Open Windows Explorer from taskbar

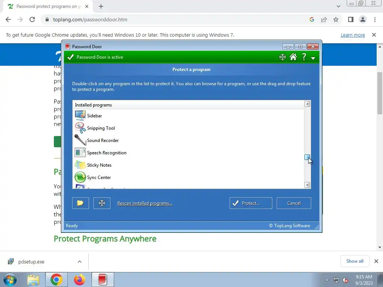point(33,280)
